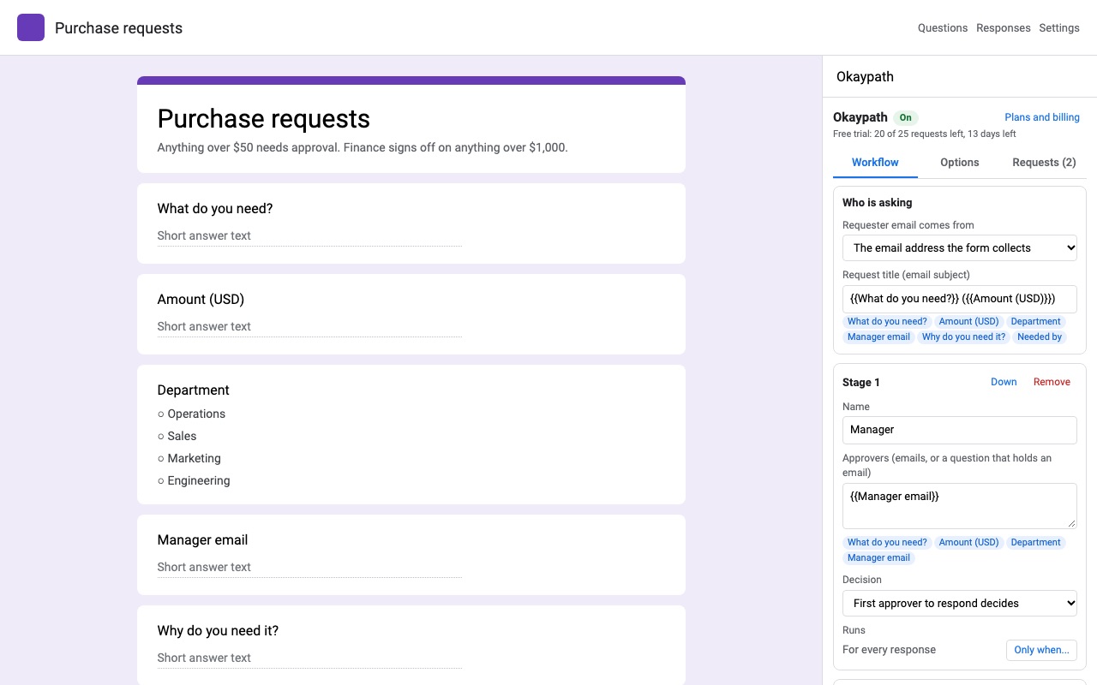Image resolution: width=1097 pixels, height=685 pixels.
Task: Click the Okaypath 'On' status badge
Action: click(905, 117)
